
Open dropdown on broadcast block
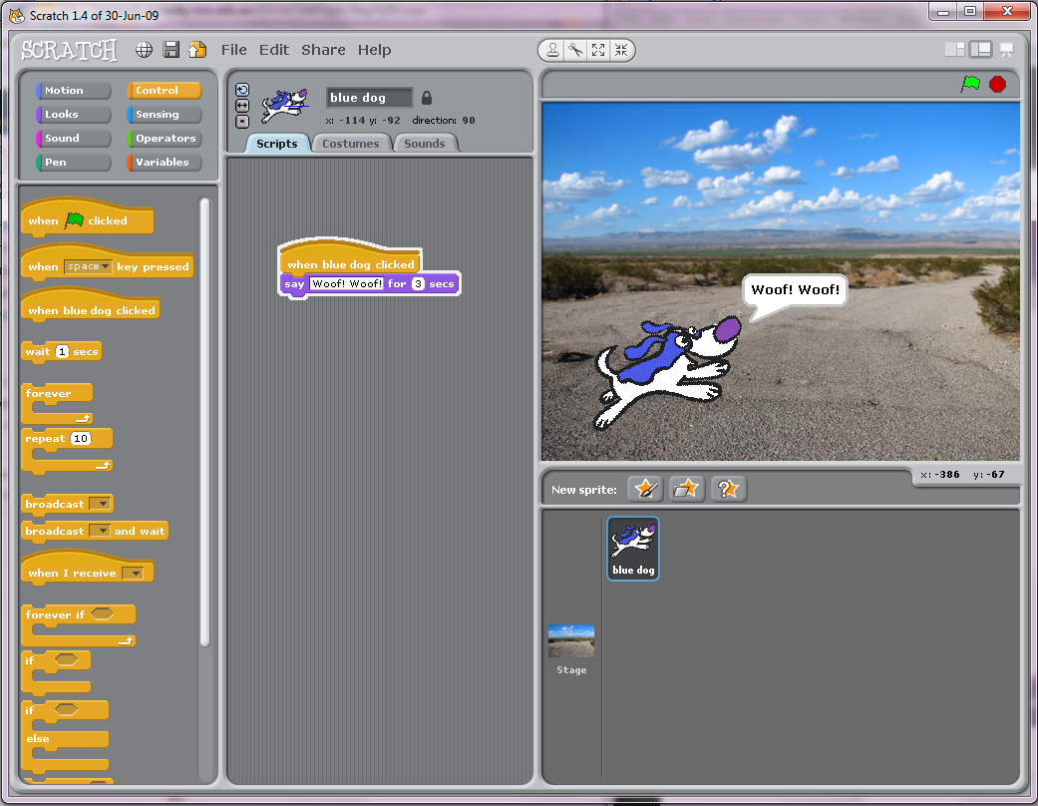(x=100, y=504)
